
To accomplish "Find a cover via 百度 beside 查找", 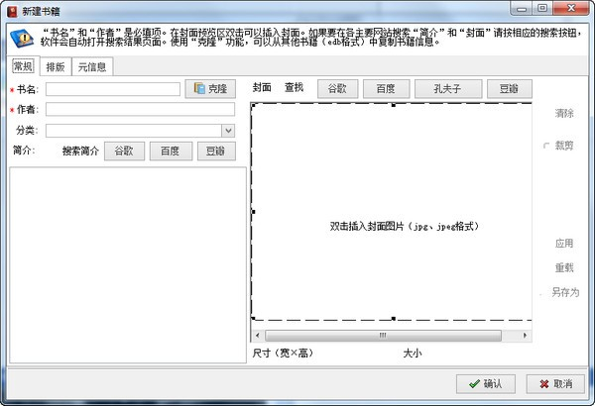I will 387,89.
